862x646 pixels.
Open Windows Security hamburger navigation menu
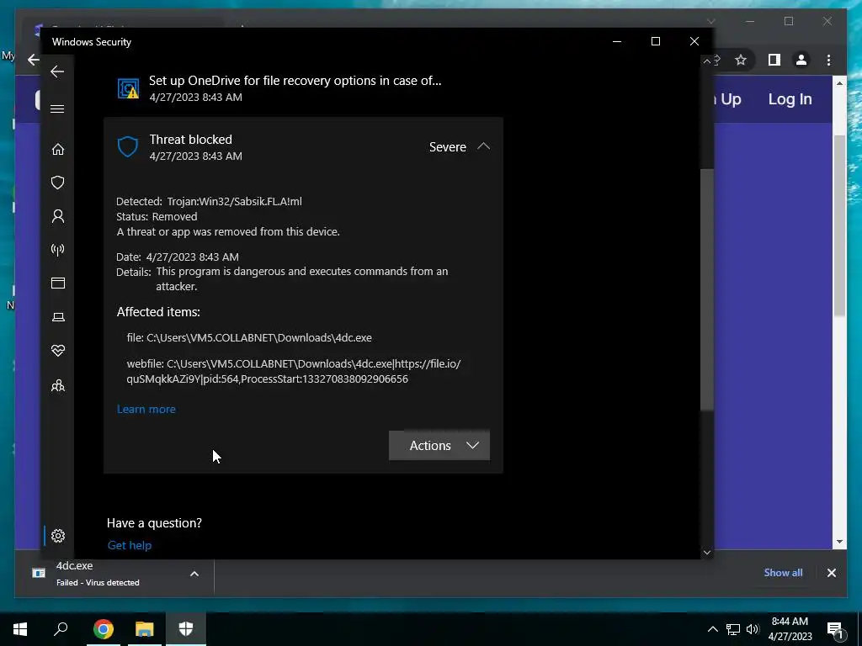[x=57, y=109]
